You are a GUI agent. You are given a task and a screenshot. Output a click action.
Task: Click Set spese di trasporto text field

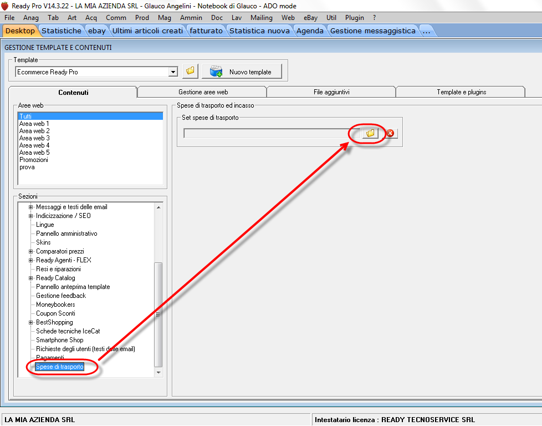pos(272,133)
